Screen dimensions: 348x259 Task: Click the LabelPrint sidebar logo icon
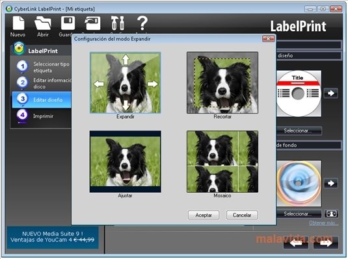[19, 49]
